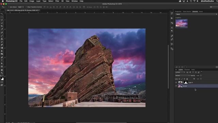Enable the Auto-Select checkbox

click(9, 7)
